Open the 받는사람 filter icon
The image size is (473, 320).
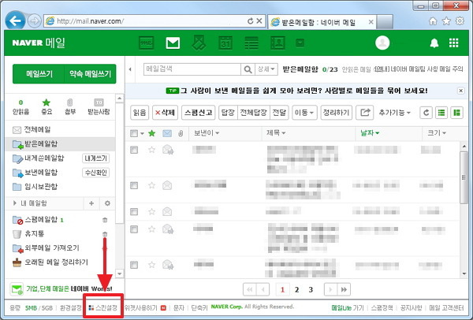click(x=99, y=106)
